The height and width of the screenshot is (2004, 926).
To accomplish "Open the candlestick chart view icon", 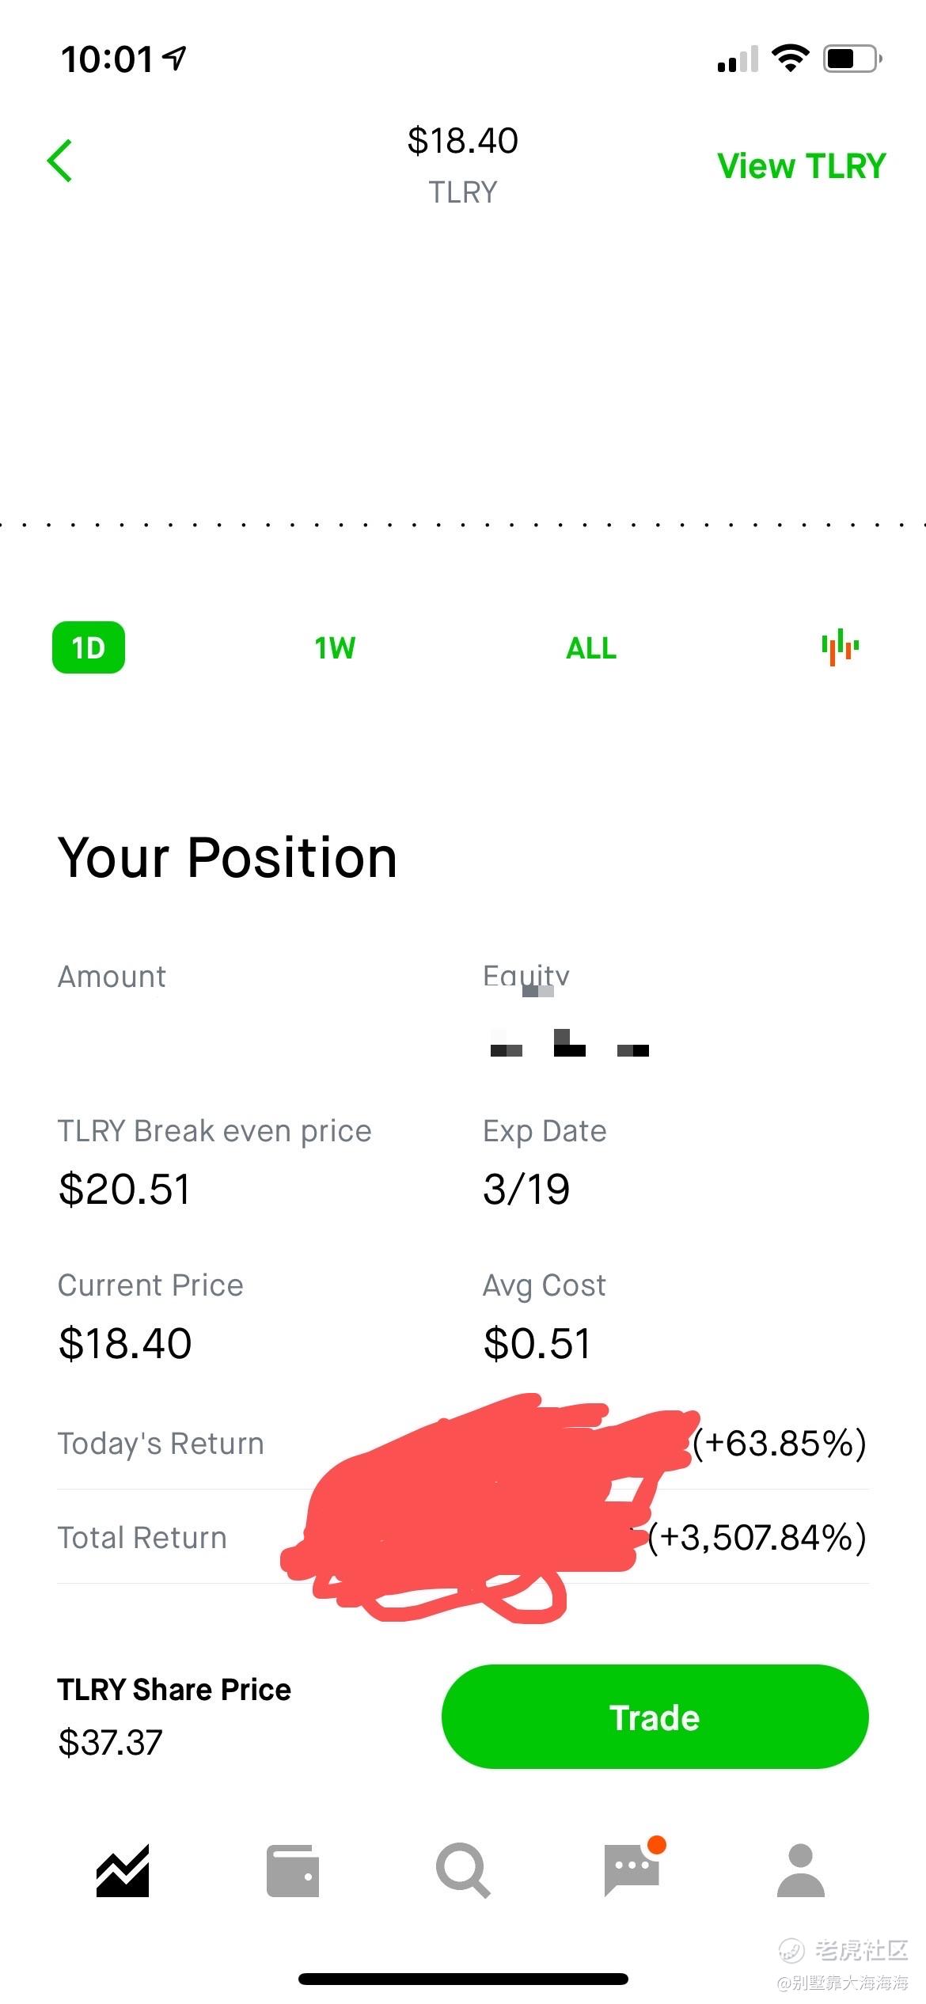I will point(840,647).
